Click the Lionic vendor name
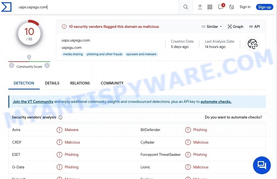Viewport: 277px width, 179px height. [x=145, y=167]
